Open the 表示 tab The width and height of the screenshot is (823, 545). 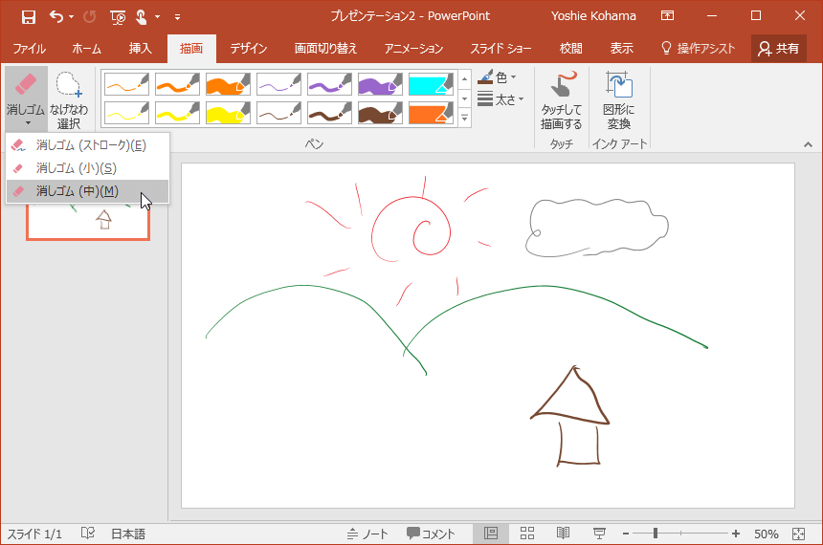621,49
